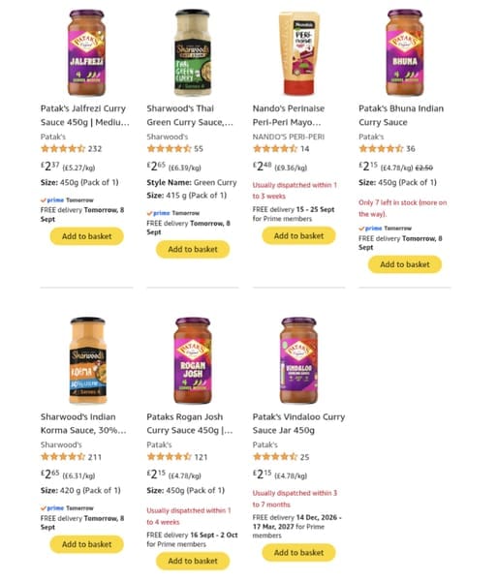
Task: Add Sharwood's Korma Sauce to basket
Action: (87, 544)
